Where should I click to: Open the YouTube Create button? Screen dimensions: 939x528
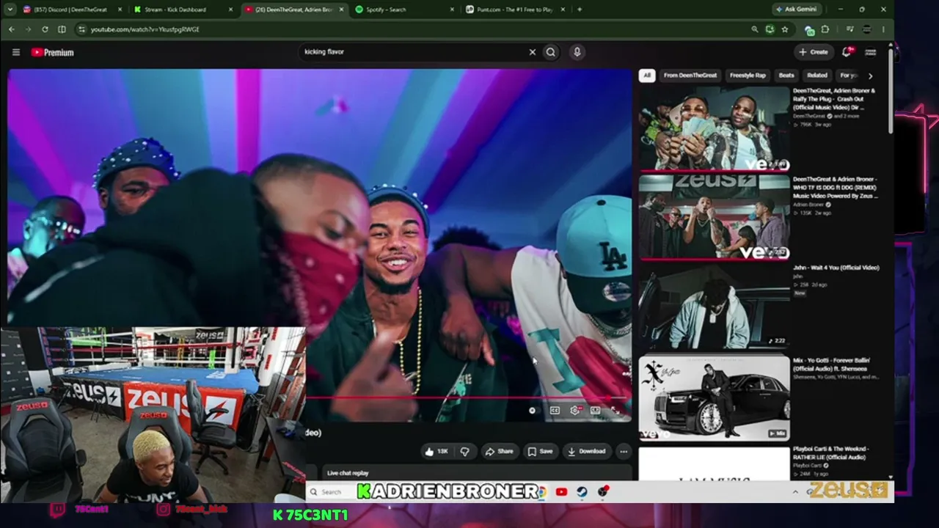pyautogui.click(x=814, y=52)
